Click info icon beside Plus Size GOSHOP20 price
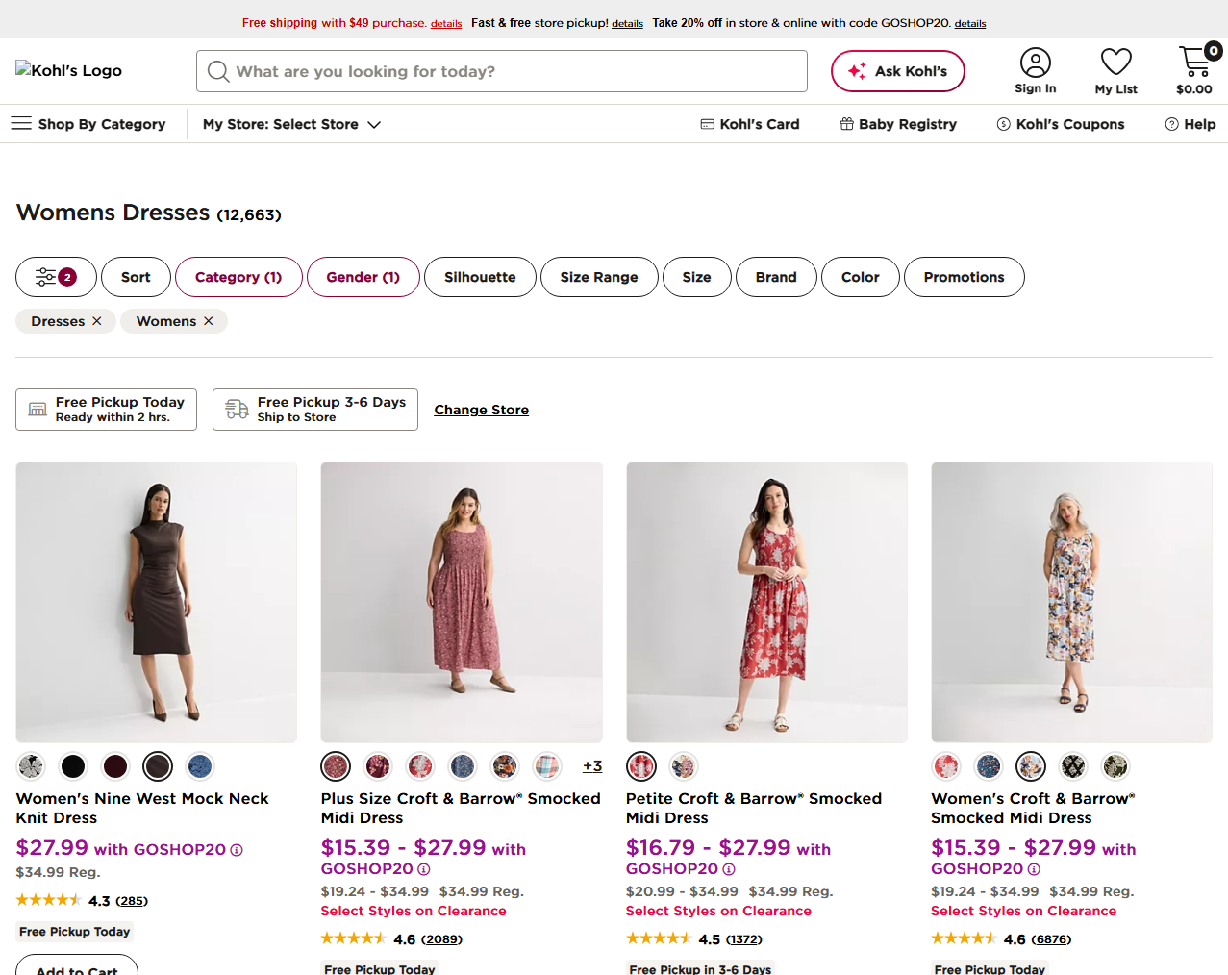This screenshot has height=975, width=1228. 424,869
